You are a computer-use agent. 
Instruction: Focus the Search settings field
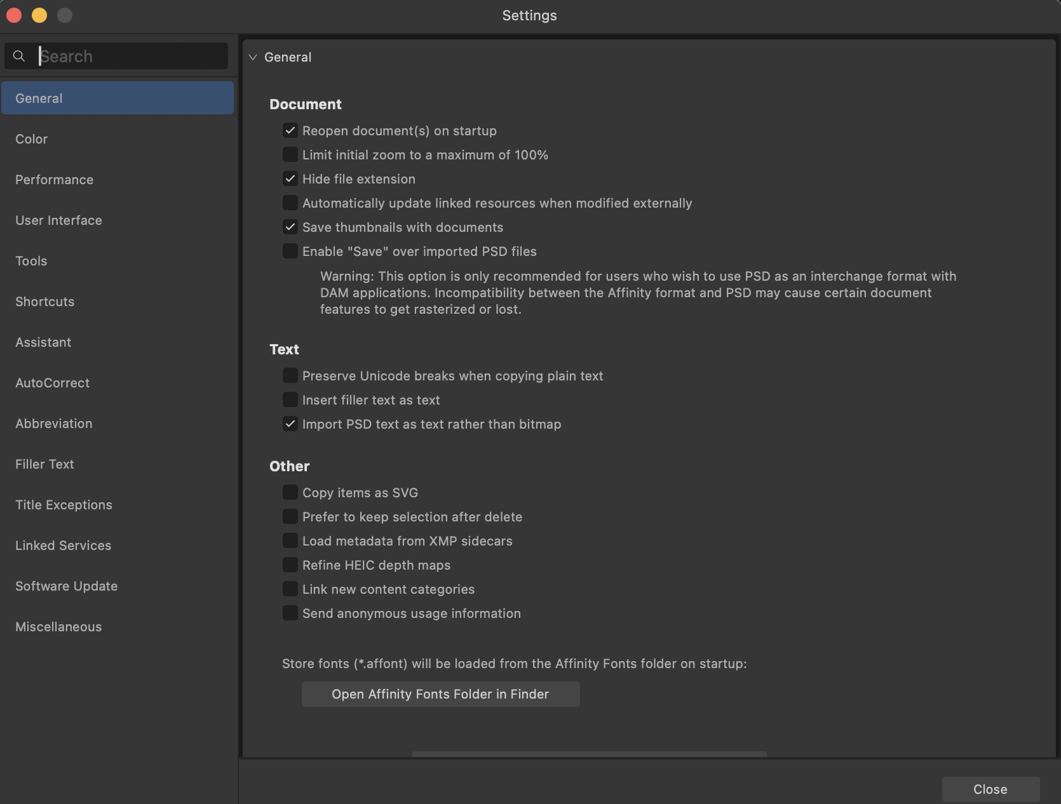click(116, 56)
